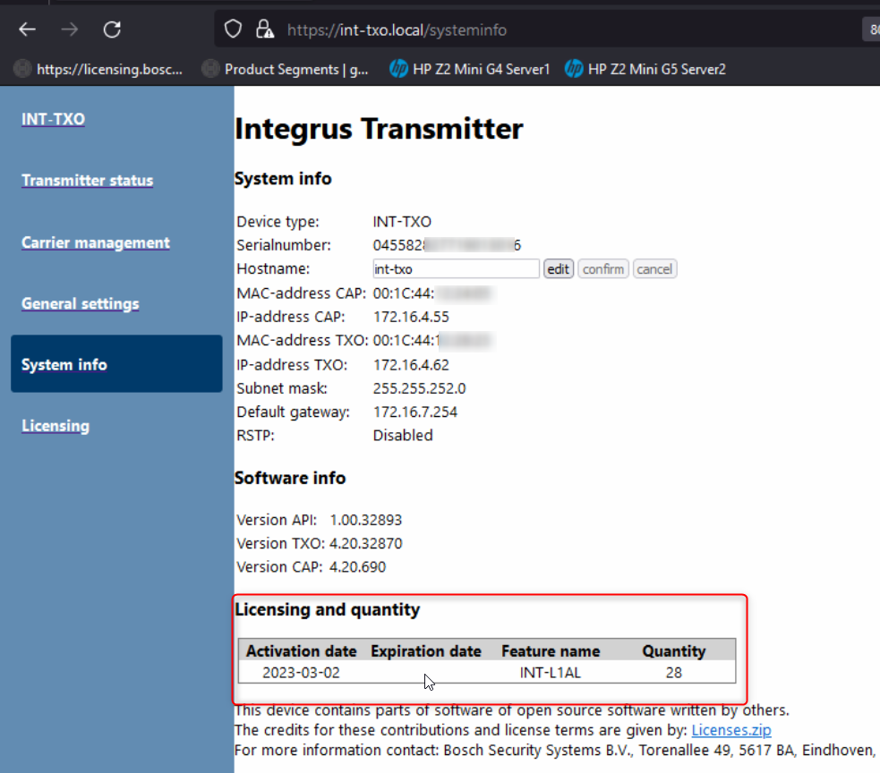Open the Carrier management section
Image resolution: width=880 pixels, height=773 pixels.
95,242
